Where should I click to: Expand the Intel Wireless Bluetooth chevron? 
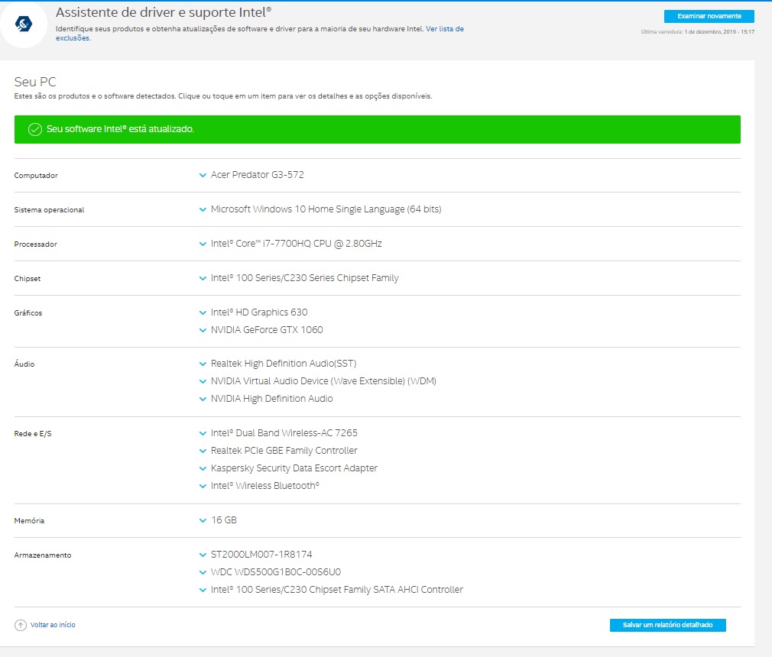203,486
